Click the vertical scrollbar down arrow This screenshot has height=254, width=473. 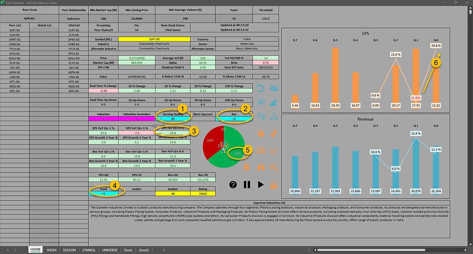[x=471, y=244]
